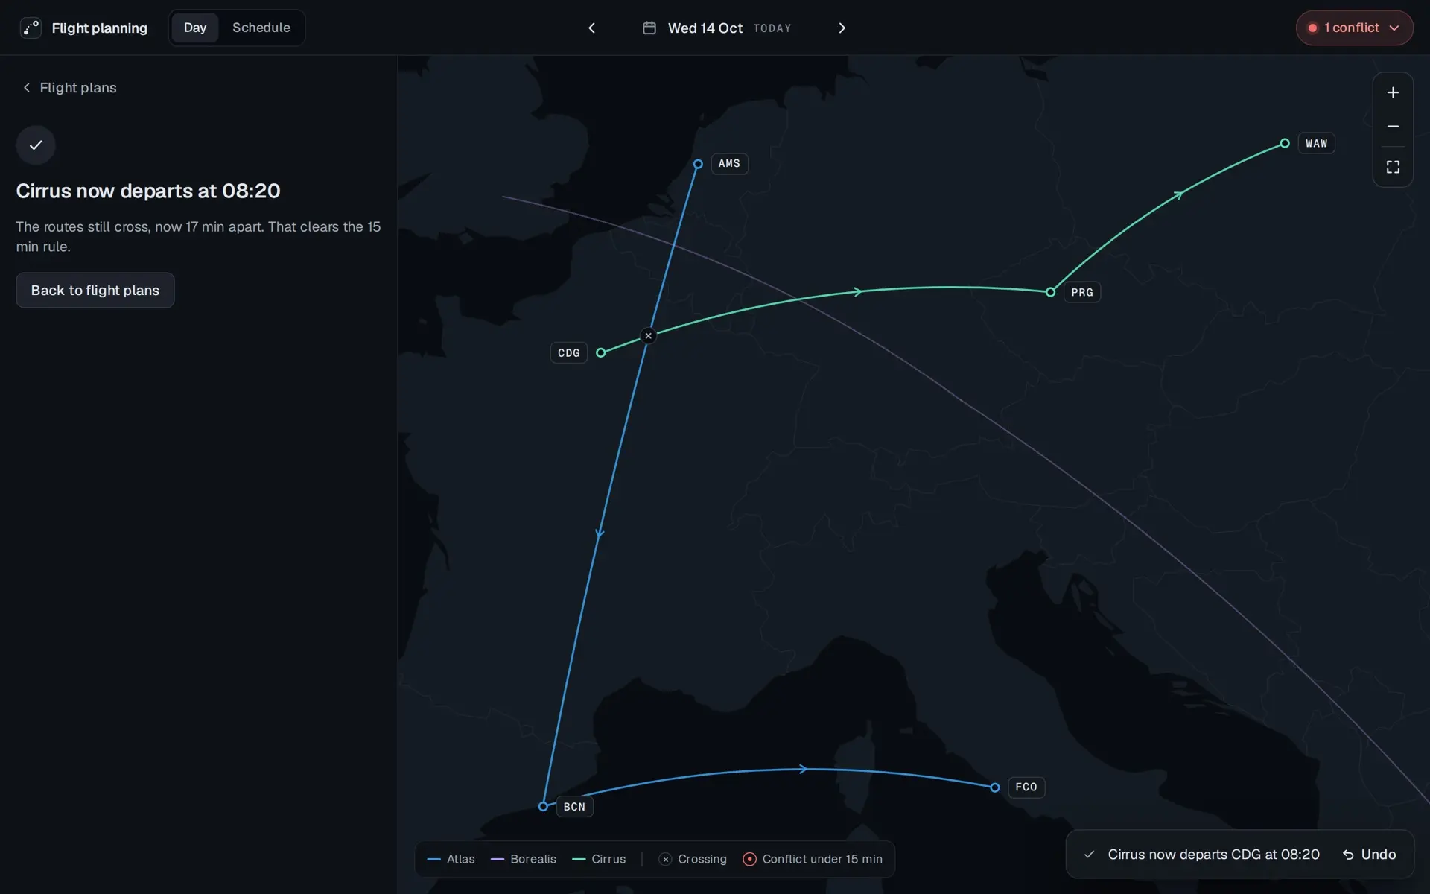1430x894 pixels.
Task: Select the FCO airport node
Action: [x=994, y=787]
